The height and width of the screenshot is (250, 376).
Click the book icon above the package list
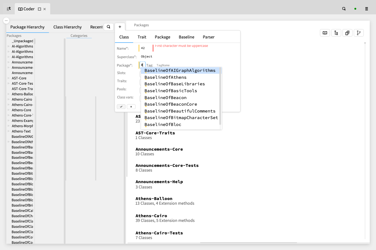tap(325, 33)
